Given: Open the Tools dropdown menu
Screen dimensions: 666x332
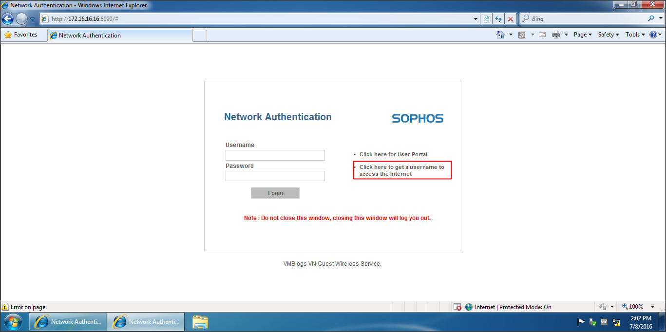Looking at the screenshot, I should click(x=635, y=35).
